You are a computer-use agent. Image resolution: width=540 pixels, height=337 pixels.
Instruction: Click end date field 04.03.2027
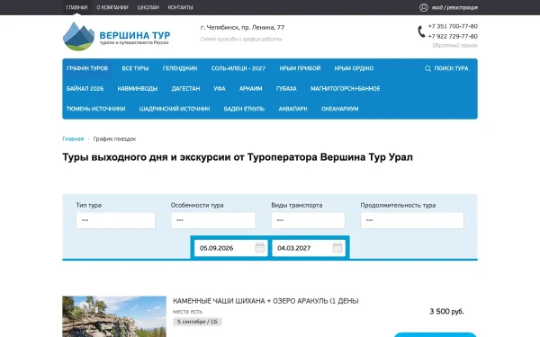coord(309,248)
